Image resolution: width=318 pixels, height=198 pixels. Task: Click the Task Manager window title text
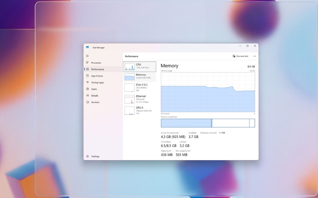tap(98, 48)
